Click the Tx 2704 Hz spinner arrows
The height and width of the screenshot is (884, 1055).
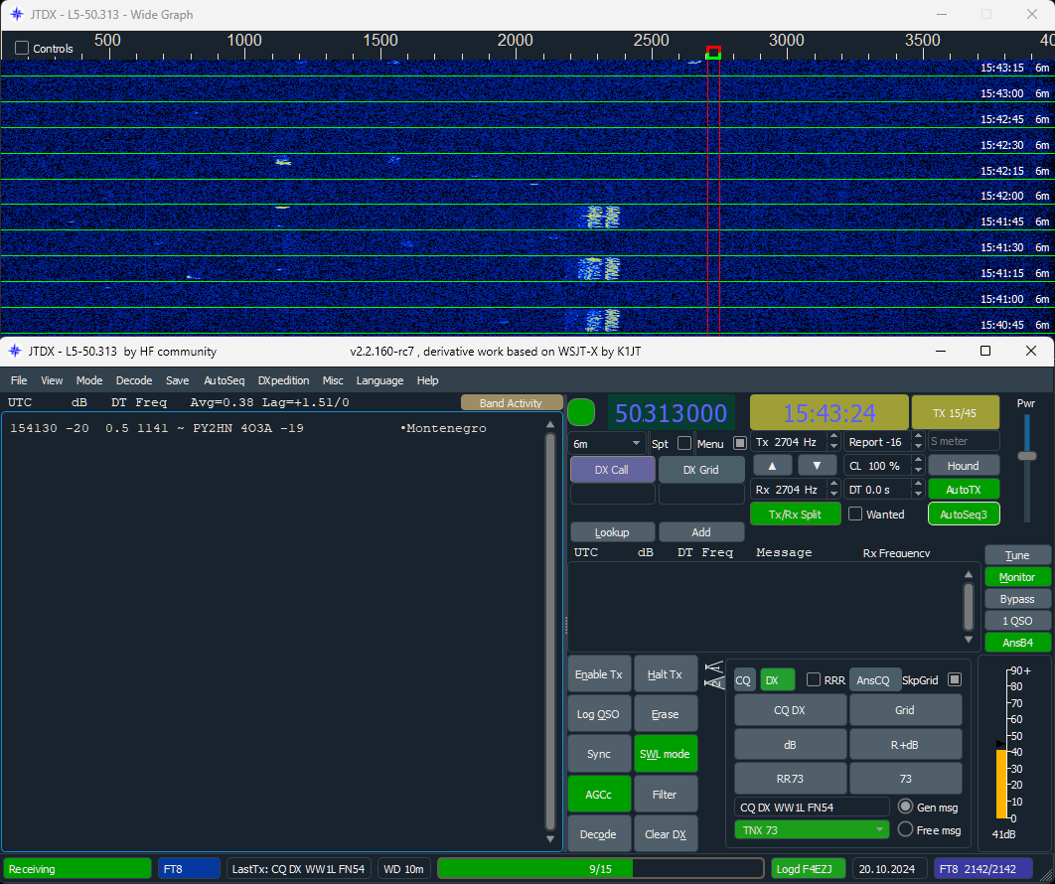click(x=833, y=442)
